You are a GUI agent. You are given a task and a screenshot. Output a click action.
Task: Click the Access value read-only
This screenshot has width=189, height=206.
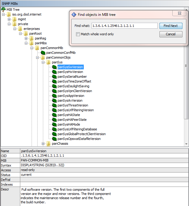point(28,170)
